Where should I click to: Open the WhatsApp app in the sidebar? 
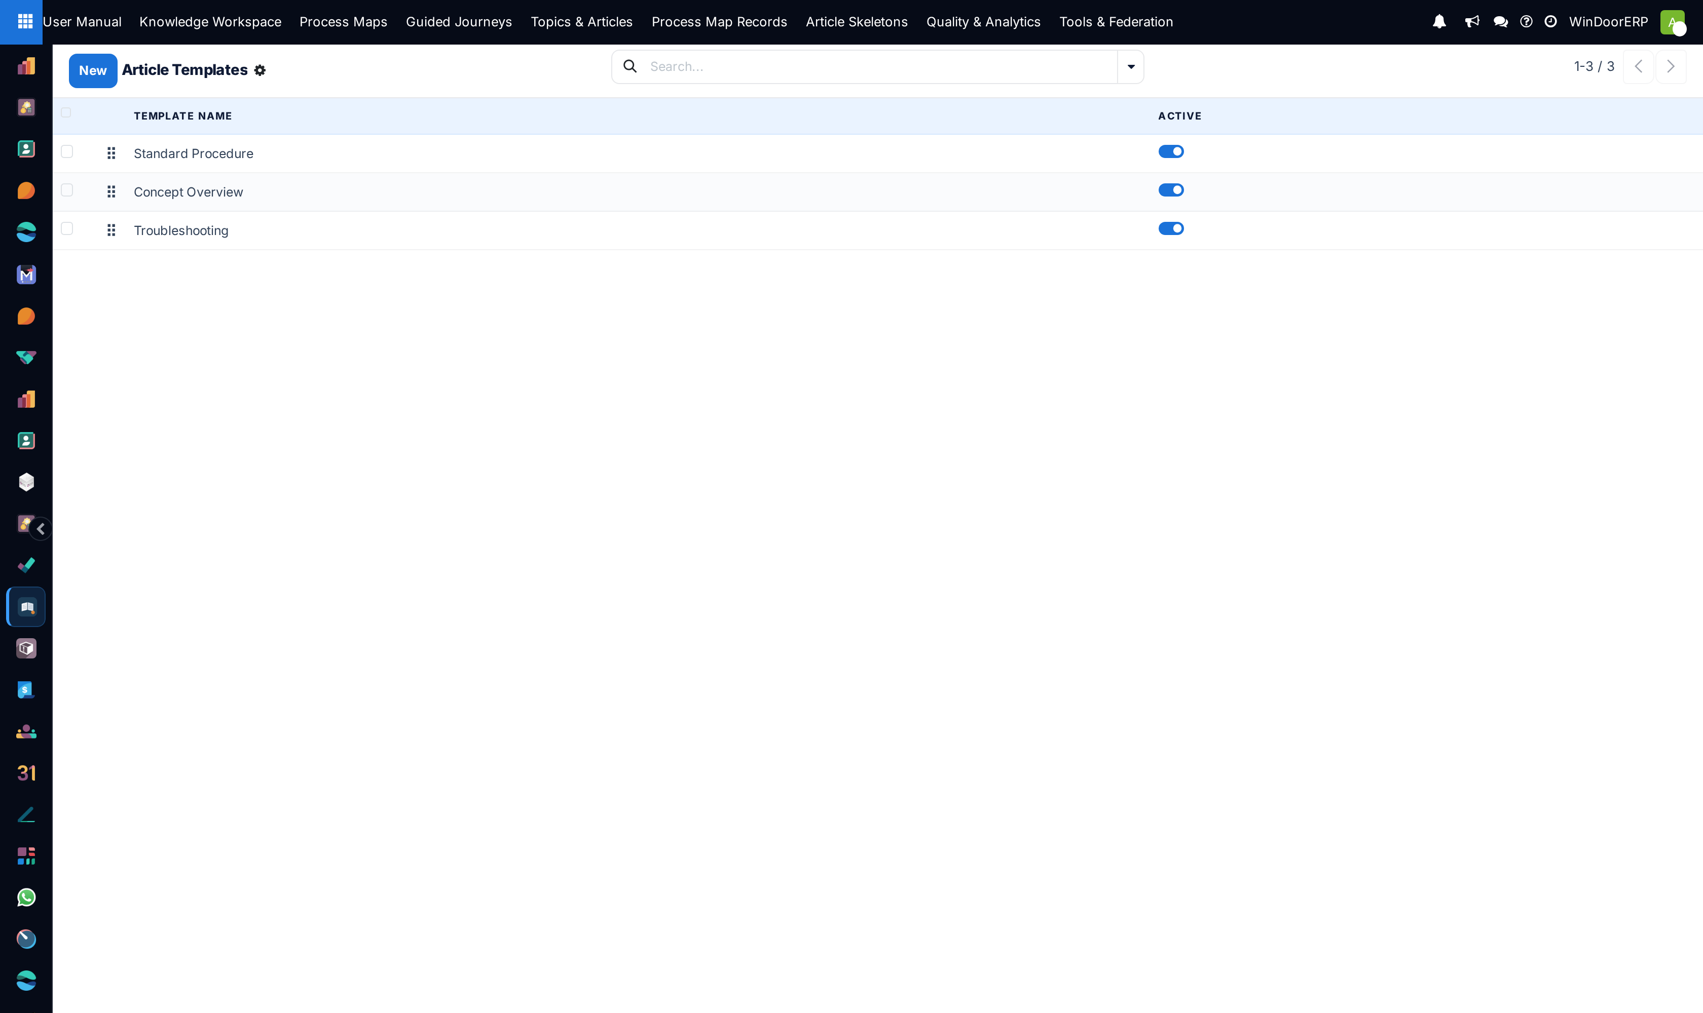point(26,898)
